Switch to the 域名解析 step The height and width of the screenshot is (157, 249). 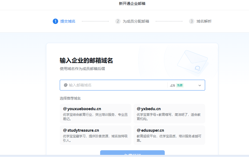pyautogui.click(x=204, y=21)
